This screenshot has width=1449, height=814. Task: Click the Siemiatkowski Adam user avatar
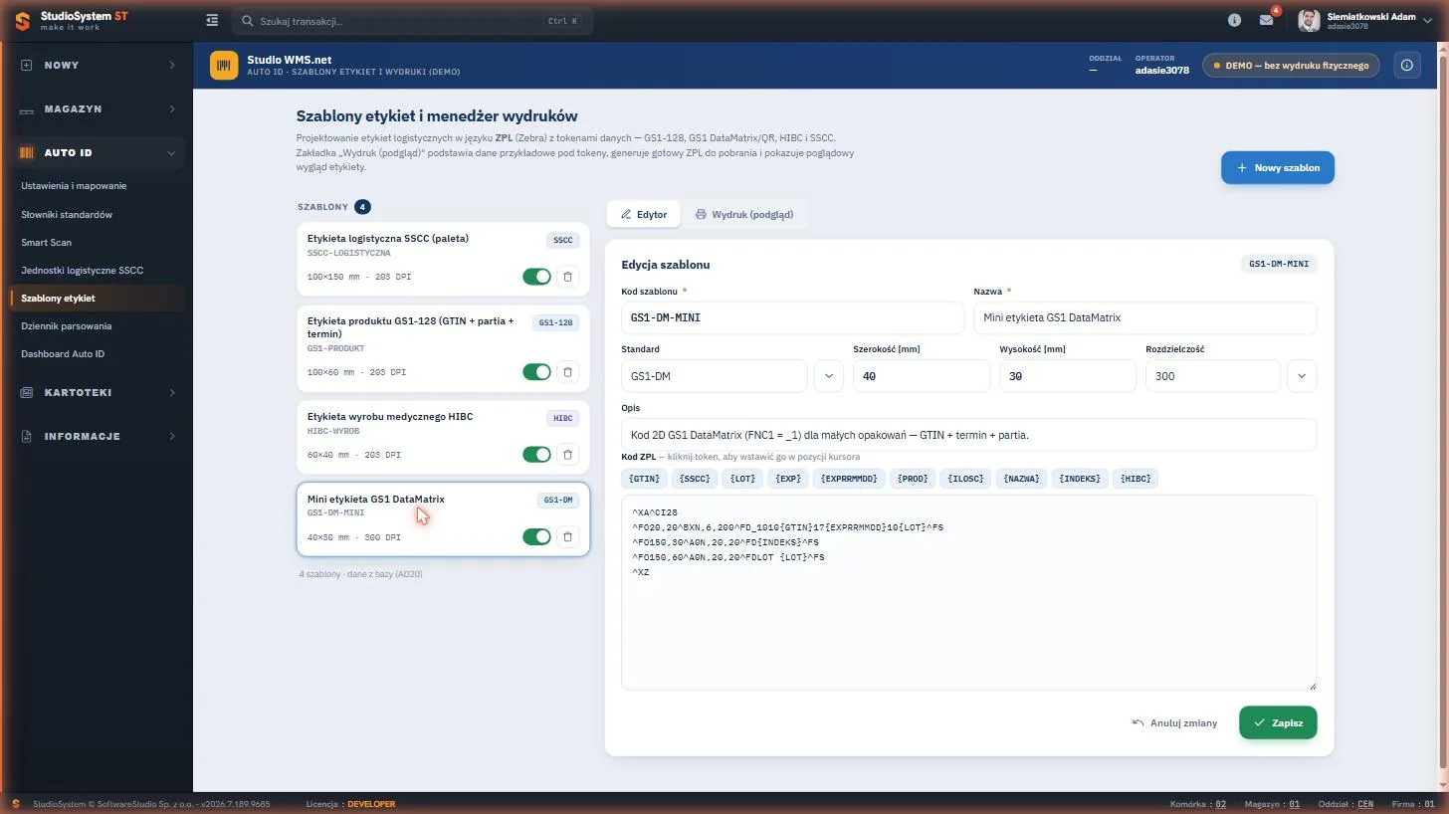pyautogui.click(x=1310, y=20)
